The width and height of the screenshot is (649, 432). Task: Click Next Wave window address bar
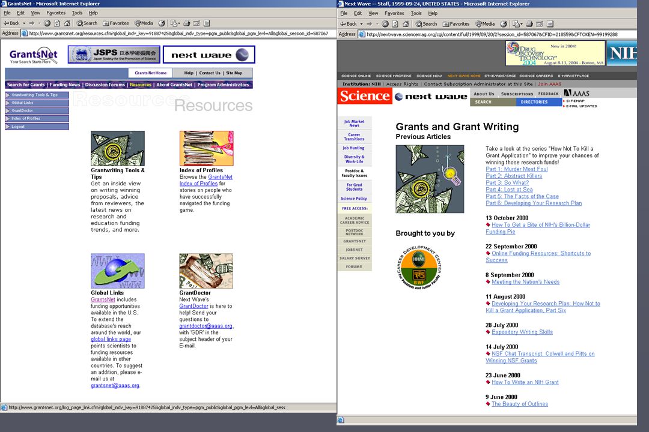point(497,34)
